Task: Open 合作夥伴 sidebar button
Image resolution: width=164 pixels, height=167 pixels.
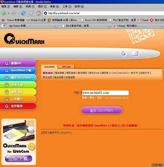Action: pyautogui.click(x=18, y=106)
